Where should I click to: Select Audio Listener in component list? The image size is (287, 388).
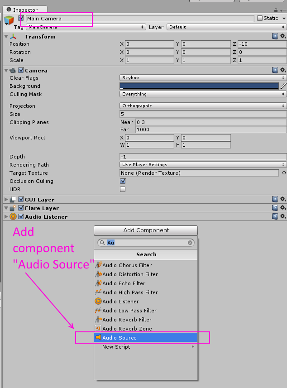coord(146,302)
